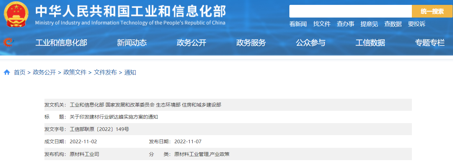This screenshot has height=166, width=453.
Task: Click the 统一搜索 search button
Action: tap(432, 11)
